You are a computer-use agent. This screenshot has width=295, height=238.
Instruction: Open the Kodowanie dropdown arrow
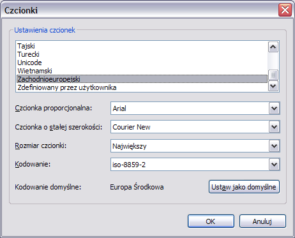pos(274,165)
